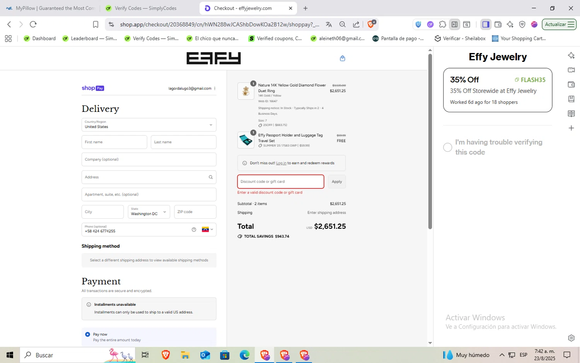Open phone help question mark icon
The height and width of the screenshot is (363, 580).
[x=194, y=229]
